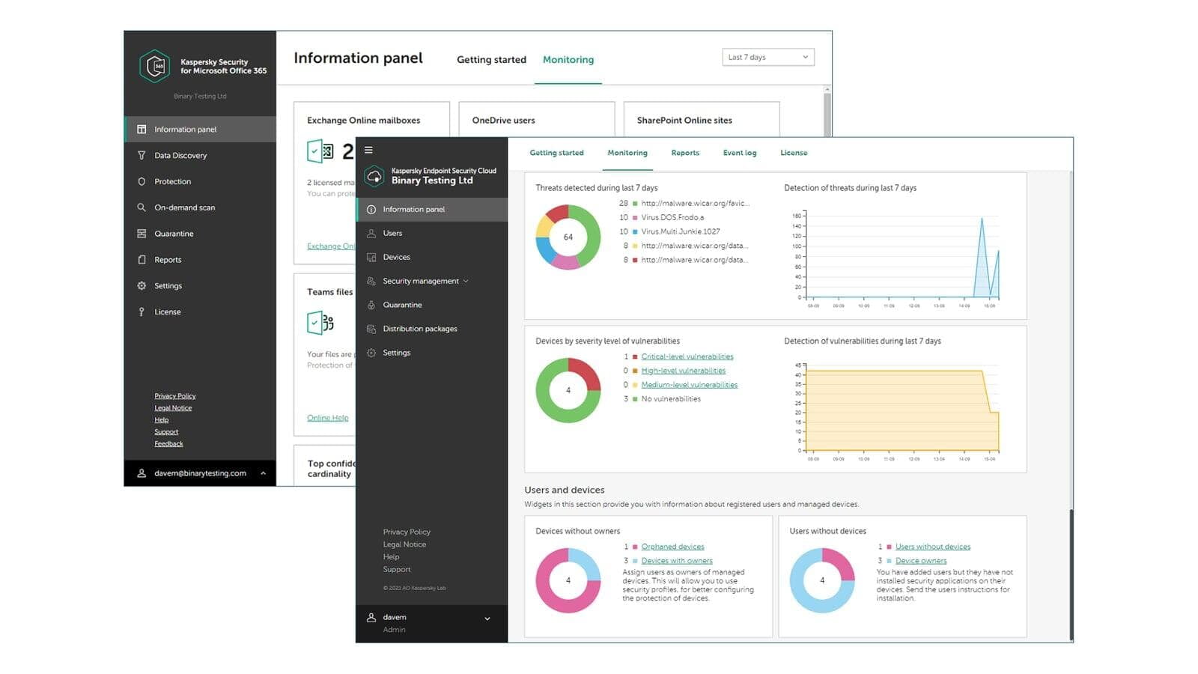Select Monitoring tab in Endpoint Cloud
The height and width of the screenshot is (674, 1198).
click(627, 153)
